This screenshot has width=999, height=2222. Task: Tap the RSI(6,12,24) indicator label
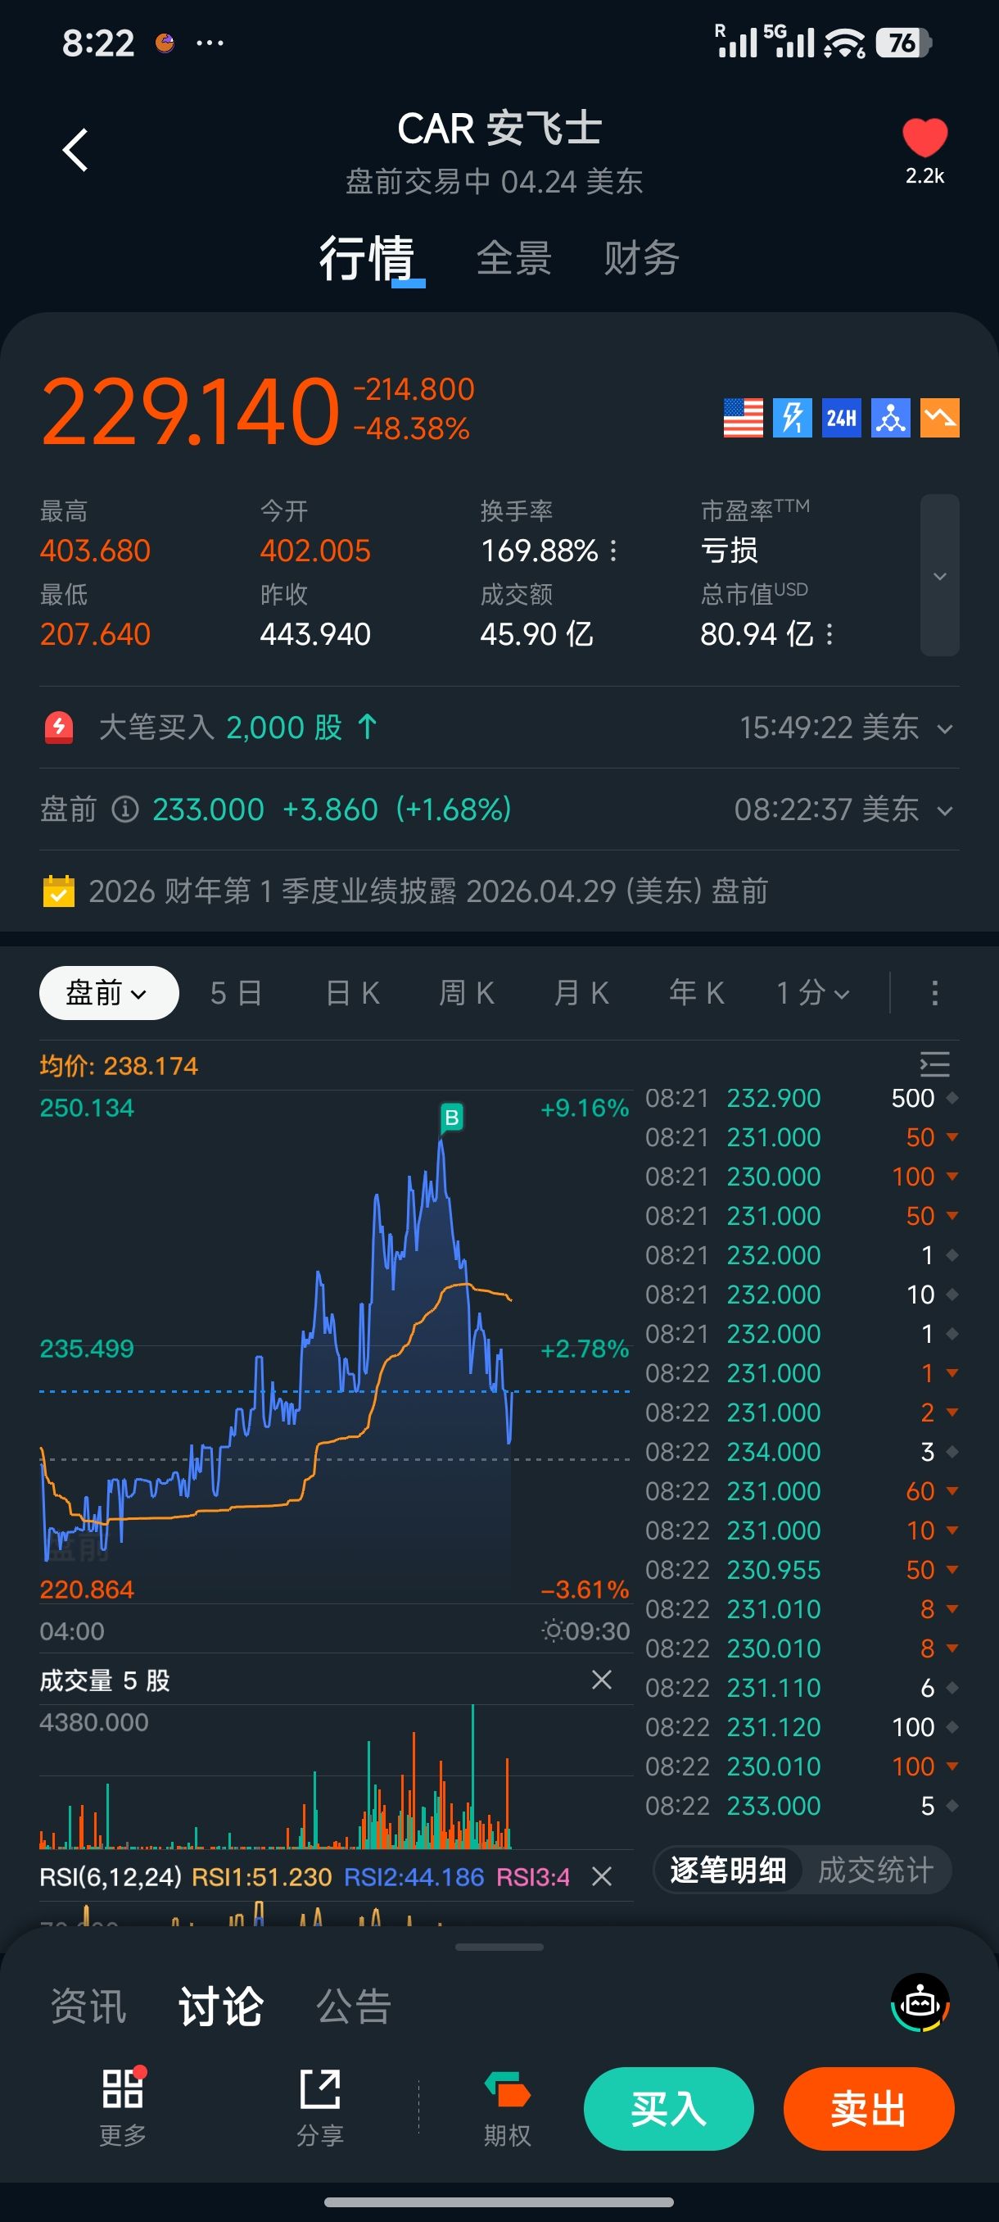click(111, 1876)
